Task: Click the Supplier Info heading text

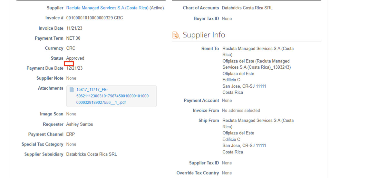Action: point(204,35)
